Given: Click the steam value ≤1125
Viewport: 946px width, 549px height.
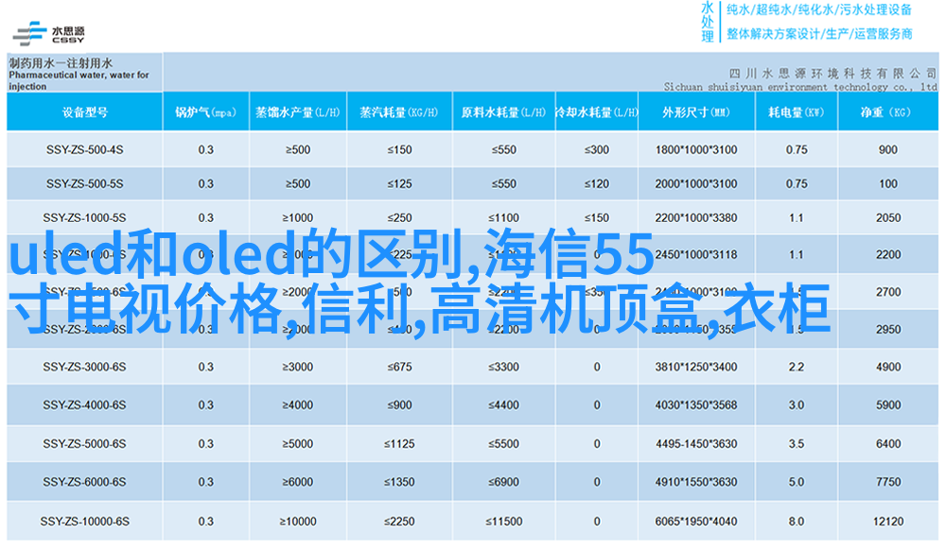Looking at the screenshot, I should [399, 443].
